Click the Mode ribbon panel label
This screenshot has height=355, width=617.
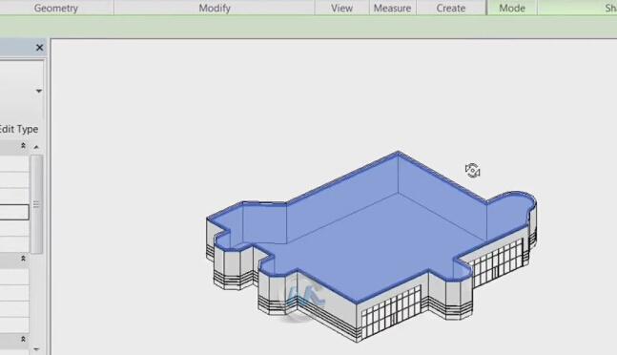(x=512, y=8)
